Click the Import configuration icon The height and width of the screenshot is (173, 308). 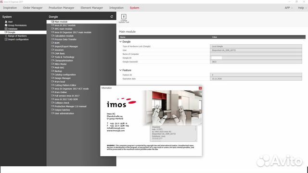6,39
